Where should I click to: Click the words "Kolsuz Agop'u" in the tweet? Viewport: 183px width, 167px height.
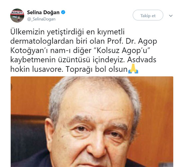coord(122,51)
